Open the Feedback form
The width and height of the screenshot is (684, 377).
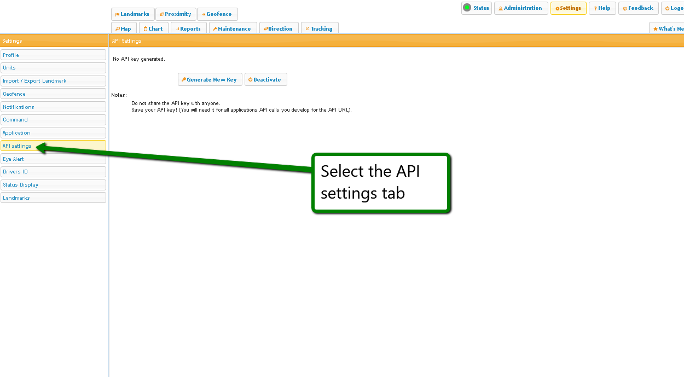tap(638, 8)
